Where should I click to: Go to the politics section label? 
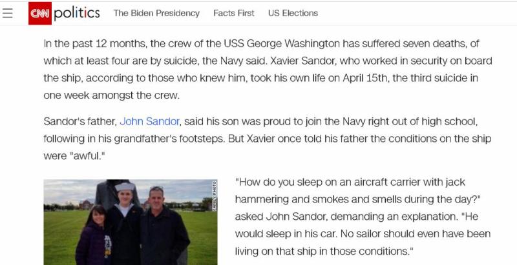pos(77,13)
